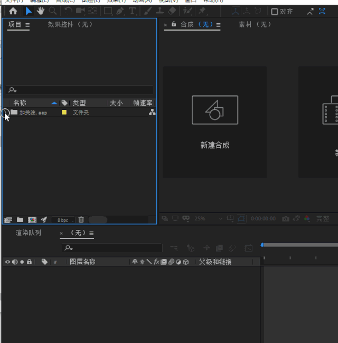Click the 图层名称 column header
This screenshot has width=338, height=343.
click(x=82, y=262)
